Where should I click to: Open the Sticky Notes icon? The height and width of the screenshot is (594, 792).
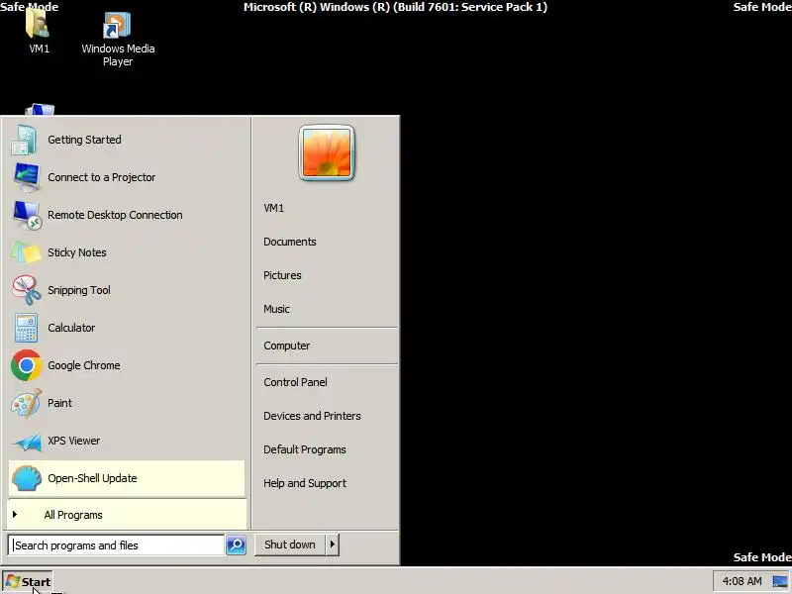point(27,252)
